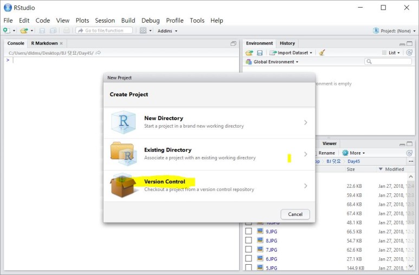Open the Profile menu
The image size is (419, 275).
coord(175,21)
